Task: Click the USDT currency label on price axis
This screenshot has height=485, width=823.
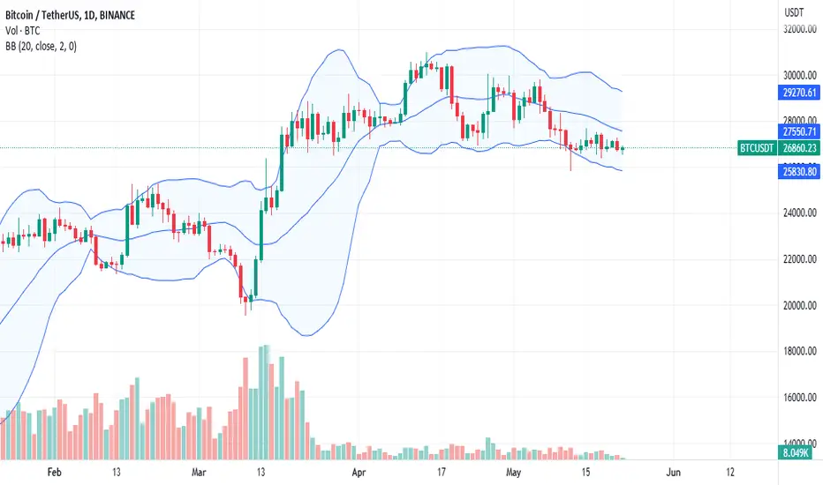Action: (794, 12)
